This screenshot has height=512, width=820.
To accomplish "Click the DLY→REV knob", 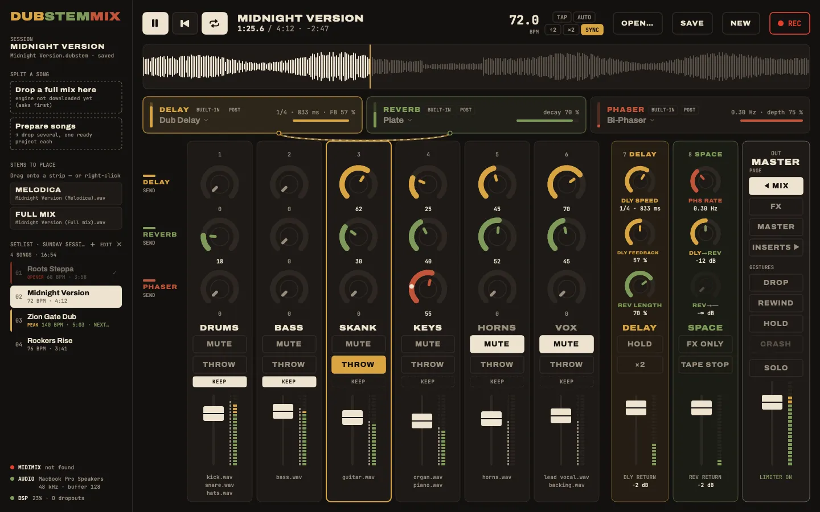I will point(705,233).
